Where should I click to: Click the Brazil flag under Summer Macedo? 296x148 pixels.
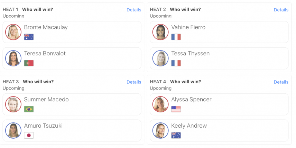point(29,109)
